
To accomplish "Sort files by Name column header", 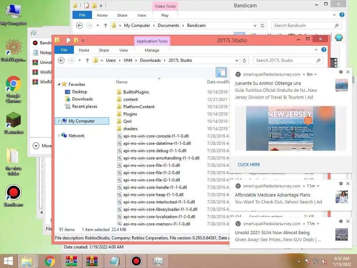I will click(122, 82).
